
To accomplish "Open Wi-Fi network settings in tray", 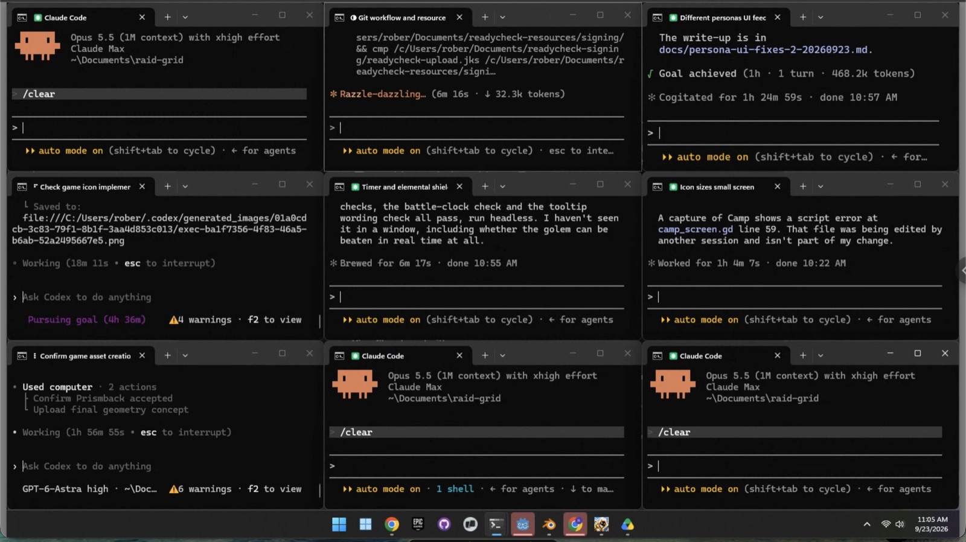I will pos(886,524).
